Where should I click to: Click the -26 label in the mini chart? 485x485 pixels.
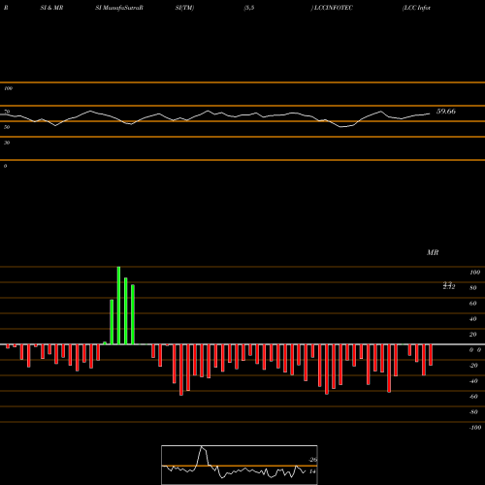(312, 460)
